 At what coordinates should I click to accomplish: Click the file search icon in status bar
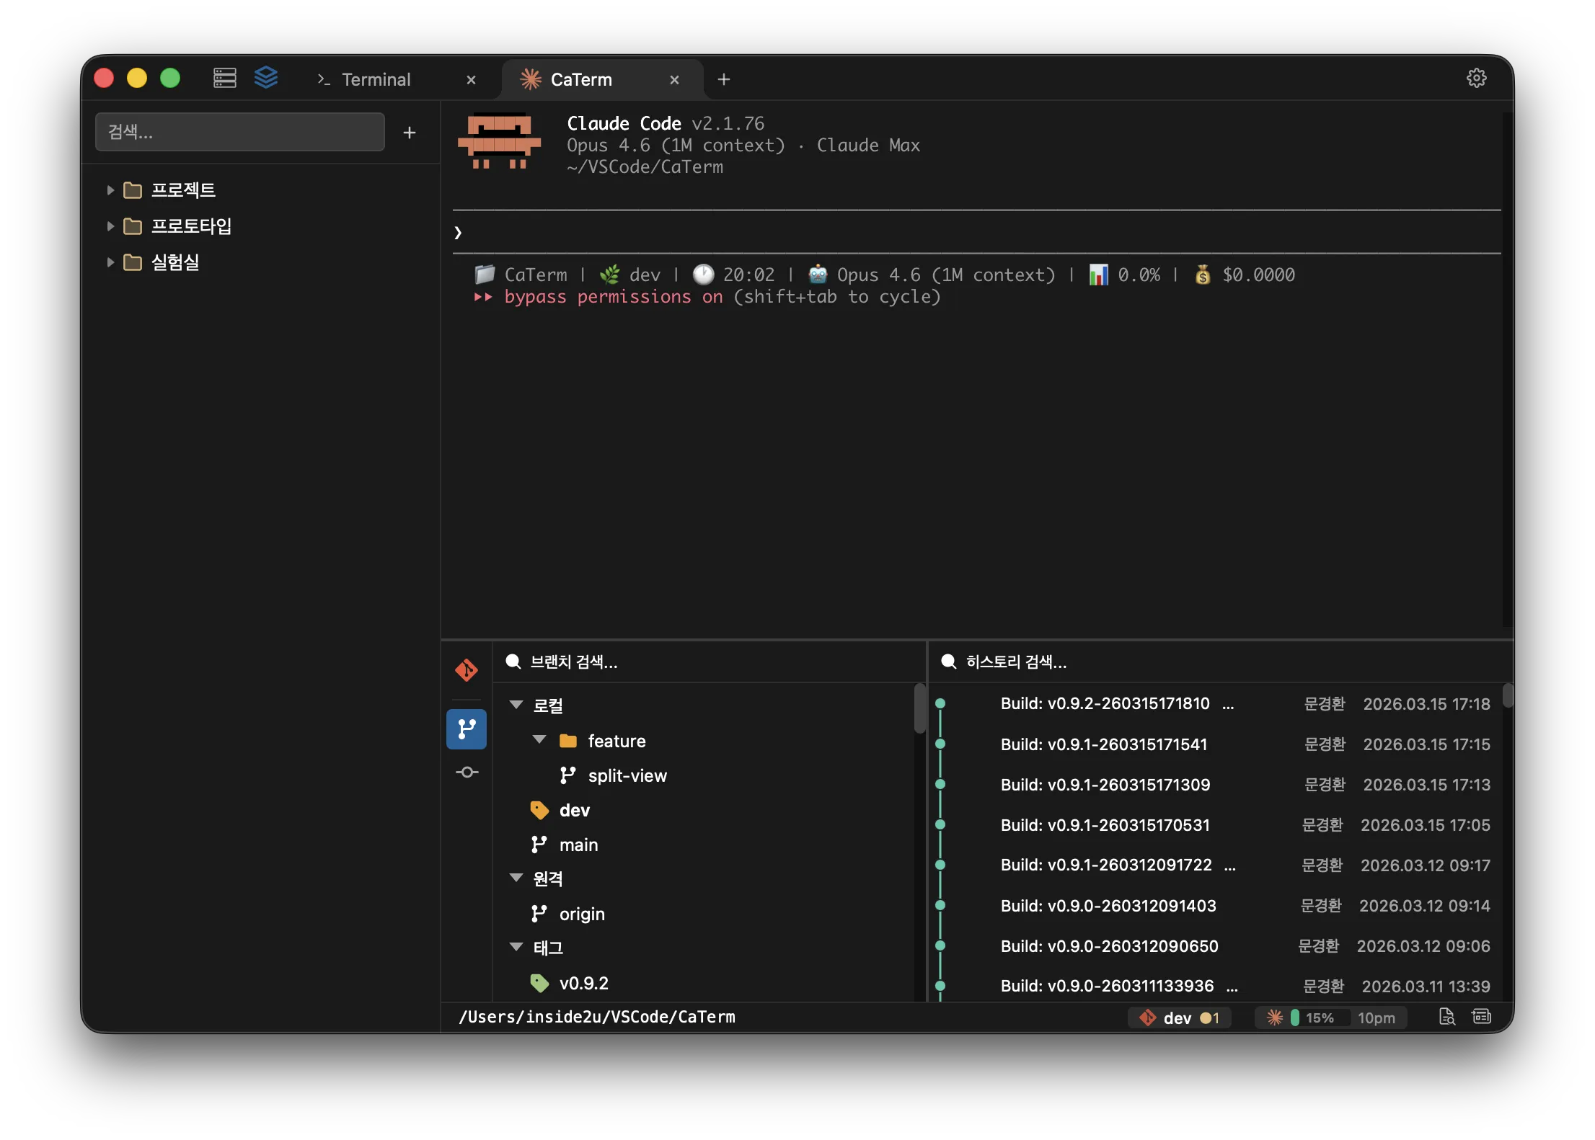tap(1446, 1017)
